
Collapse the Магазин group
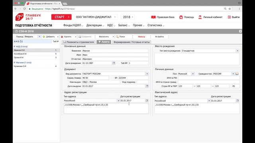[x=14, y=62]
